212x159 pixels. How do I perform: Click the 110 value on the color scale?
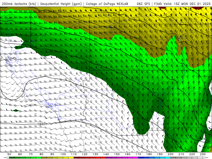[74, 154]
